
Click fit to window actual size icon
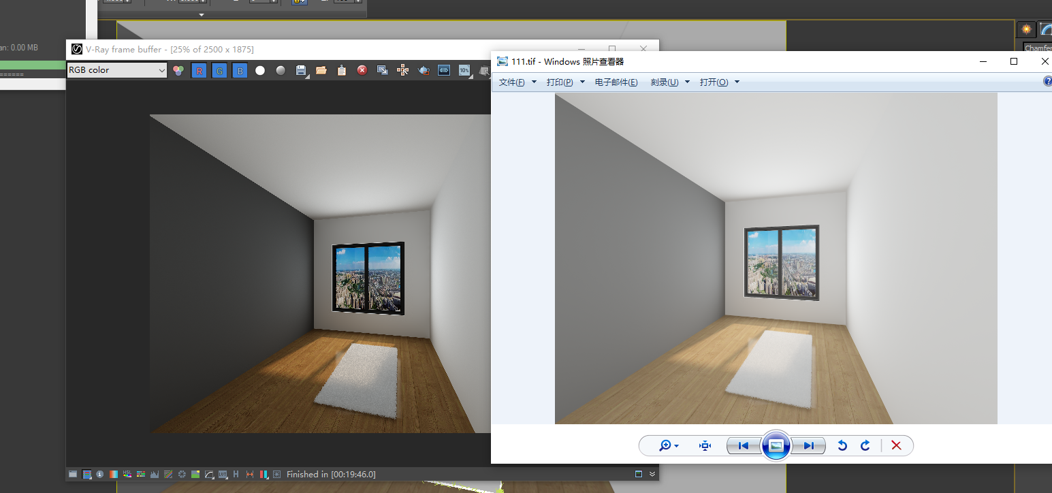[705, 445]
